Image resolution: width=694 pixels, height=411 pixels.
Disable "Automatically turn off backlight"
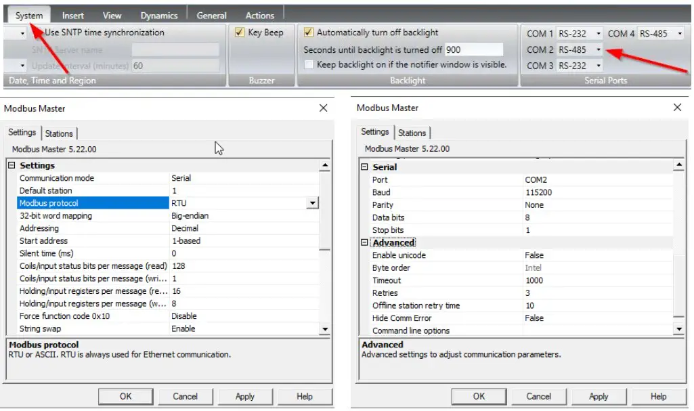tap(309, 32)
